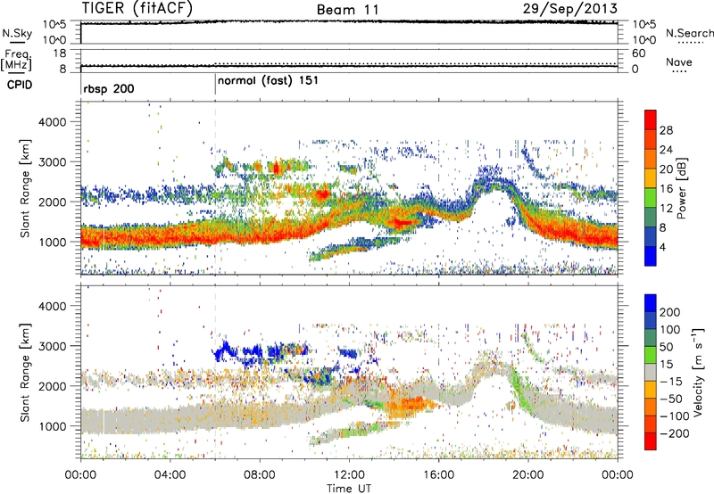Click the 'Slant Range [km]' label of velocity panel

(x=26, y=372)
